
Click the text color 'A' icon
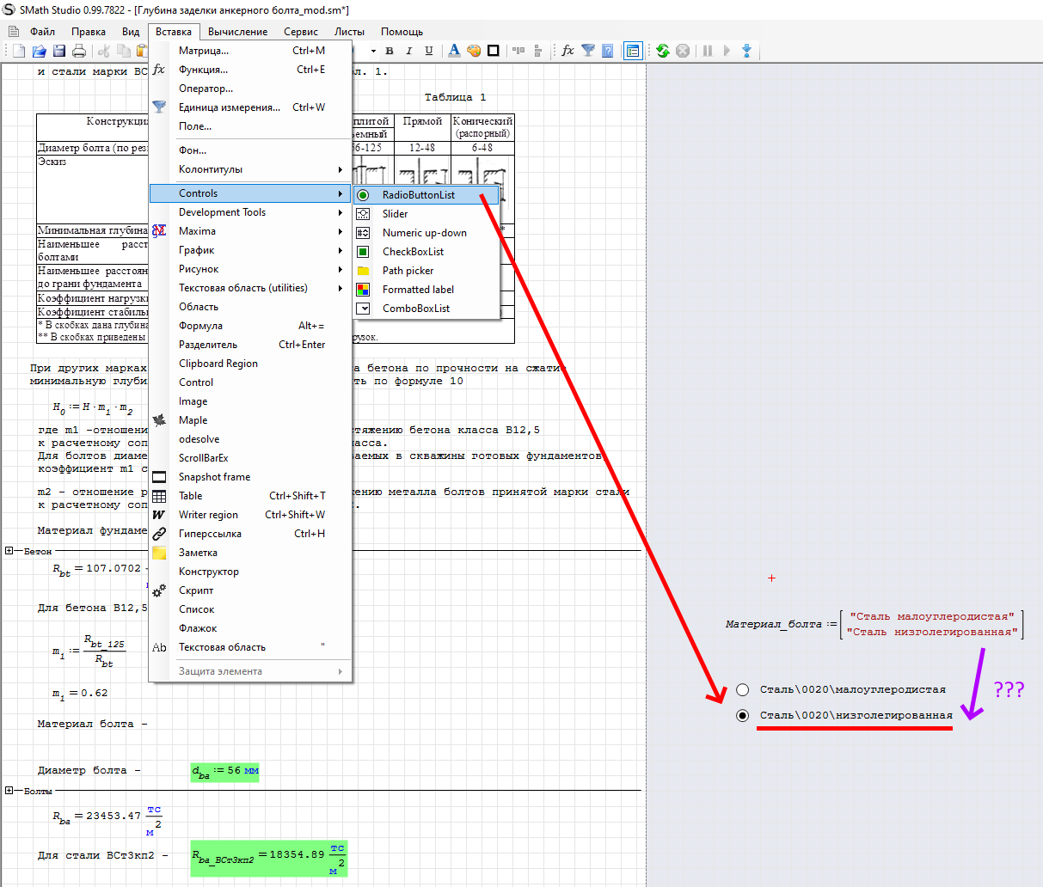click(x=454, y=52)
